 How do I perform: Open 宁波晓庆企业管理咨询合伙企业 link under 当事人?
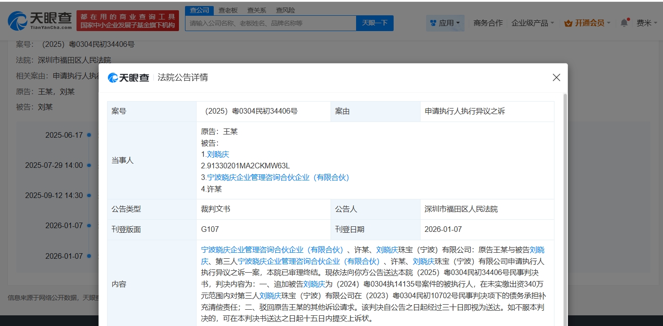point(278,177)
